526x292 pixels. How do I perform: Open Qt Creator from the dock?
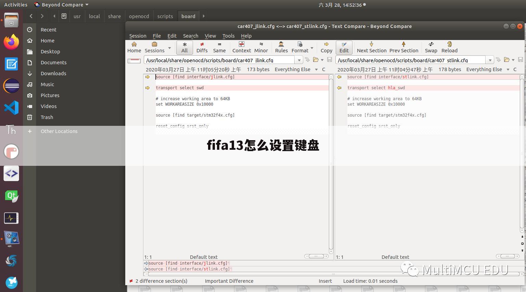coord(11,196)
